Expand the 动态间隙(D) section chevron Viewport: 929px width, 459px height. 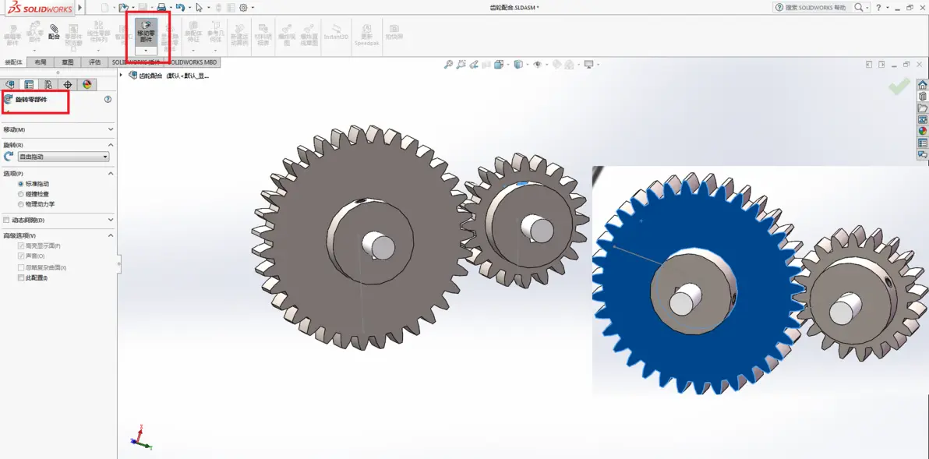point(111,220)
